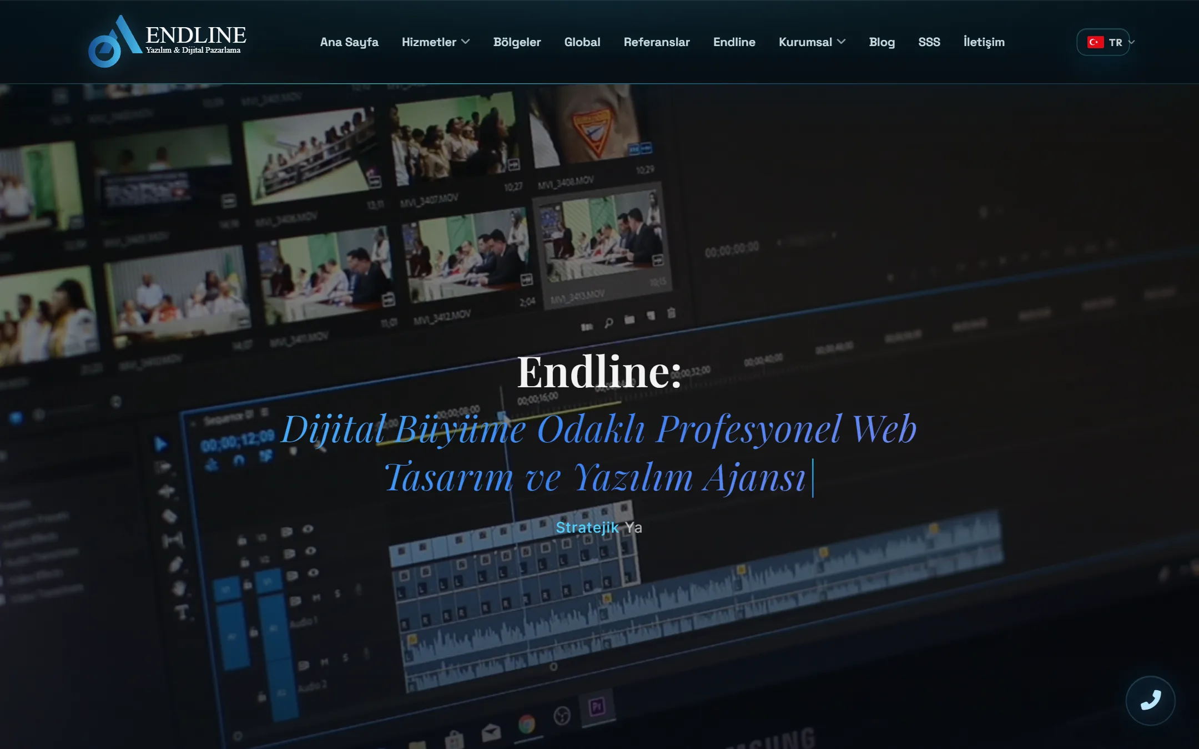Screen dimensions: 1199x749
Task: Click the floating phone call button
Action: (1150, 700)
